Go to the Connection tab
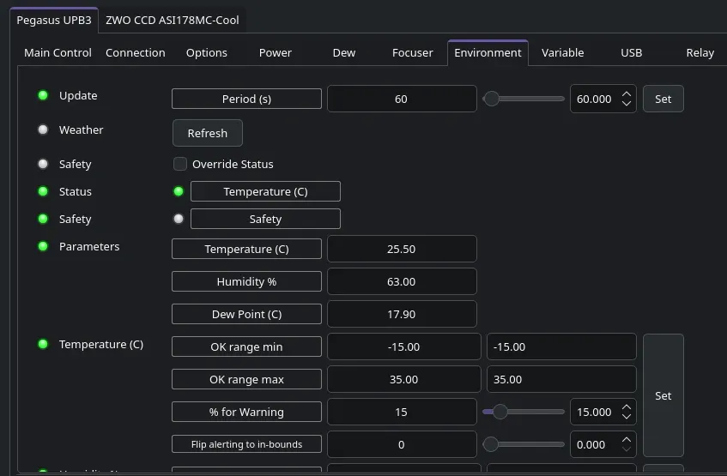Image resolution: width=727 pixels, height=476 pixels. click(136, 53)
